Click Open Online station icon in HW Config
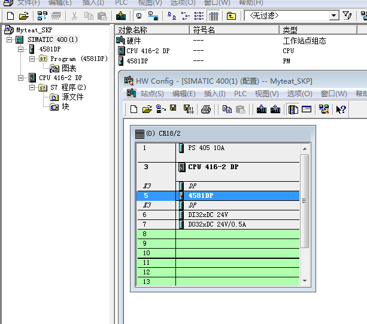This screenshot has width=367, height=324. [x=161, y=109]
